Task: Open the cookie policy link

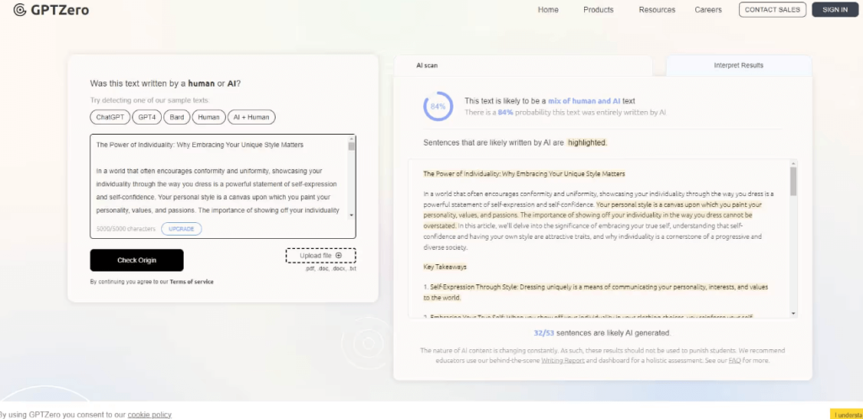Action: [x=149, y=414]
